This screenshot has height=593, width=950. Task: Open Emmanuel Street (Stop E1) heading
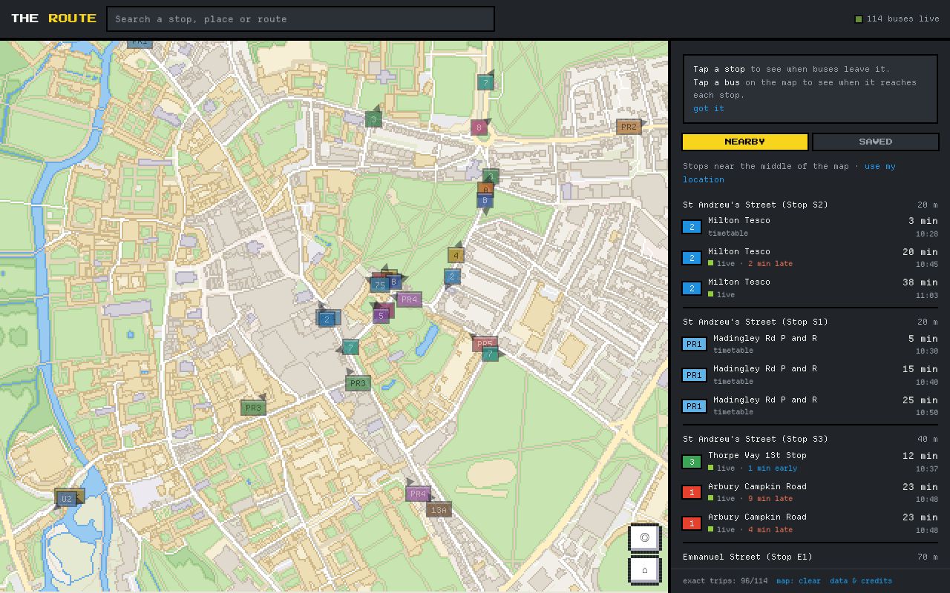[747, 557]
